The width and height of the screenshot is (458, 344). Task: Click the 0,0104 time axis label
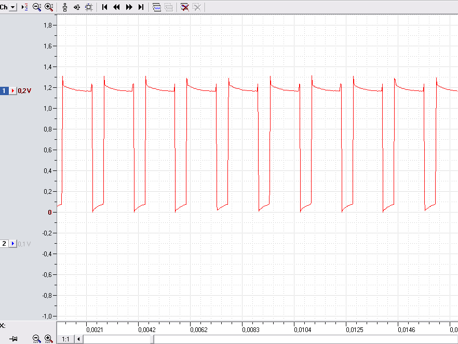(303, 330)
